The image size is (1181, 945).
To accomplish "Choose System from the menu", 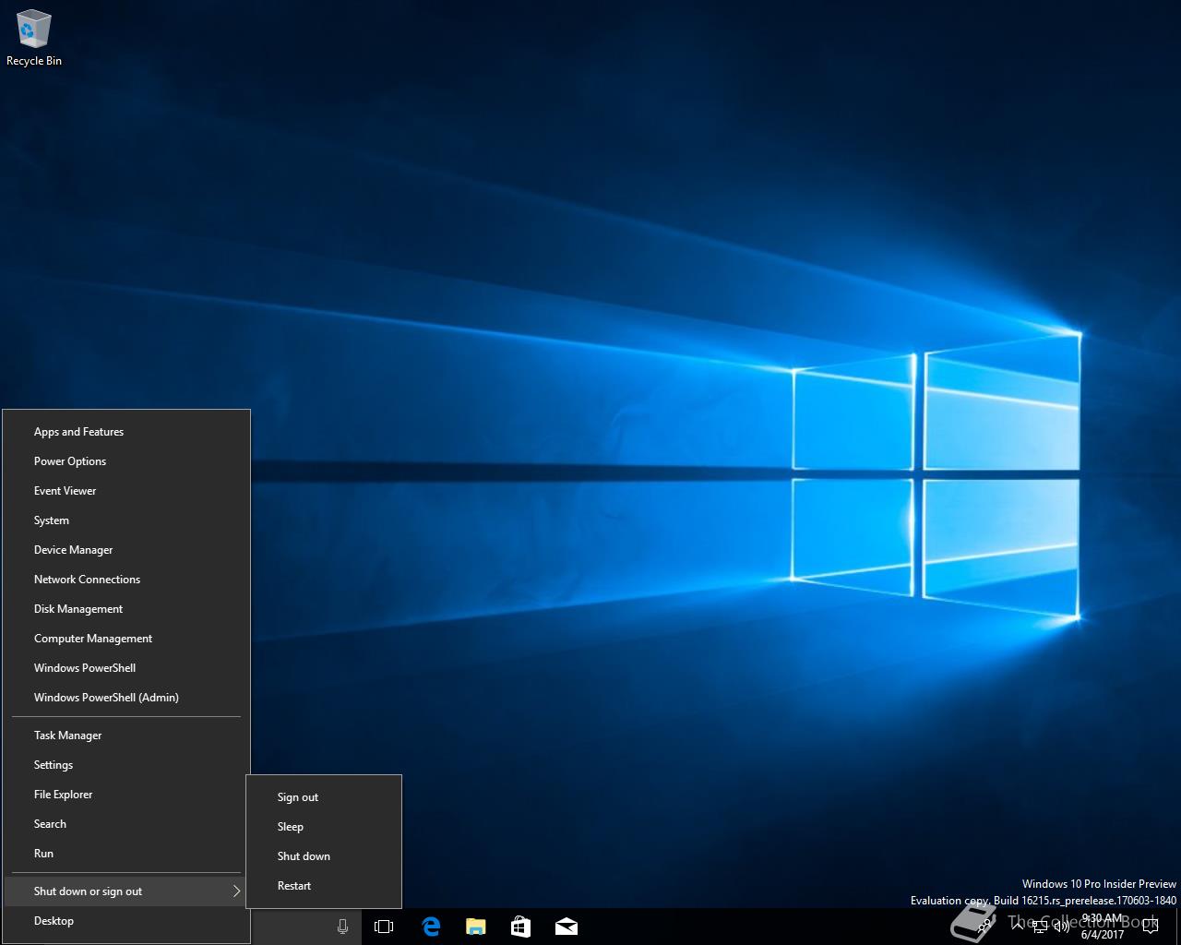I will tap(126, 520).
